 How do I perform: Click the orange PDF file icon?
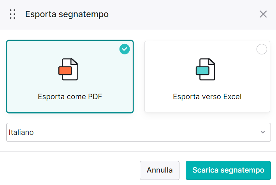coord(68,70)
